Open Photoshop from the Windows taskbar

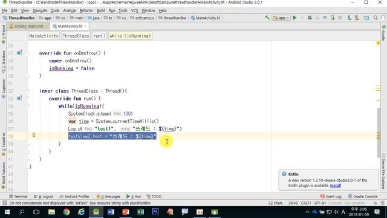tap(155, 212)
